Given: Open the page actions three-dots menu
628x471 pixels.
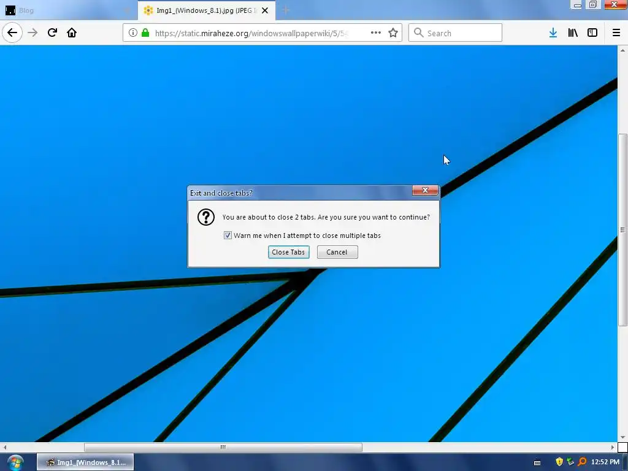Looking at the screenshot, I should (376, 33).
